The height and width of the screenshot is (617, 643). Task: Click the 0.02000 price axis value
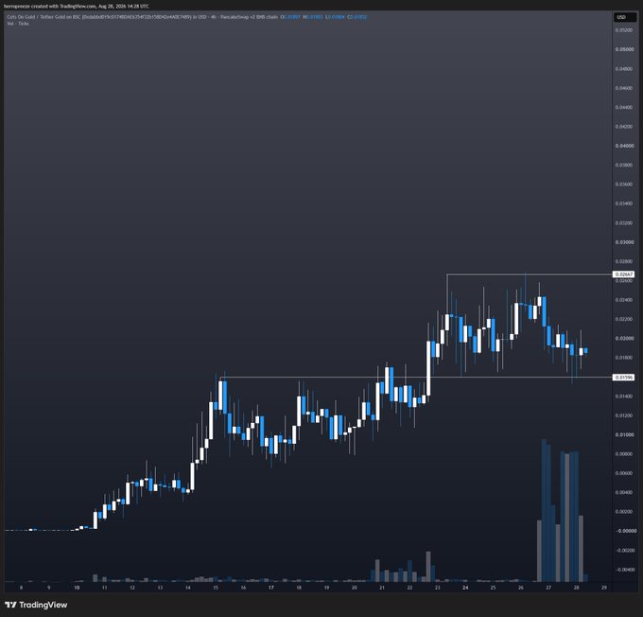click(x=624, y=338)
